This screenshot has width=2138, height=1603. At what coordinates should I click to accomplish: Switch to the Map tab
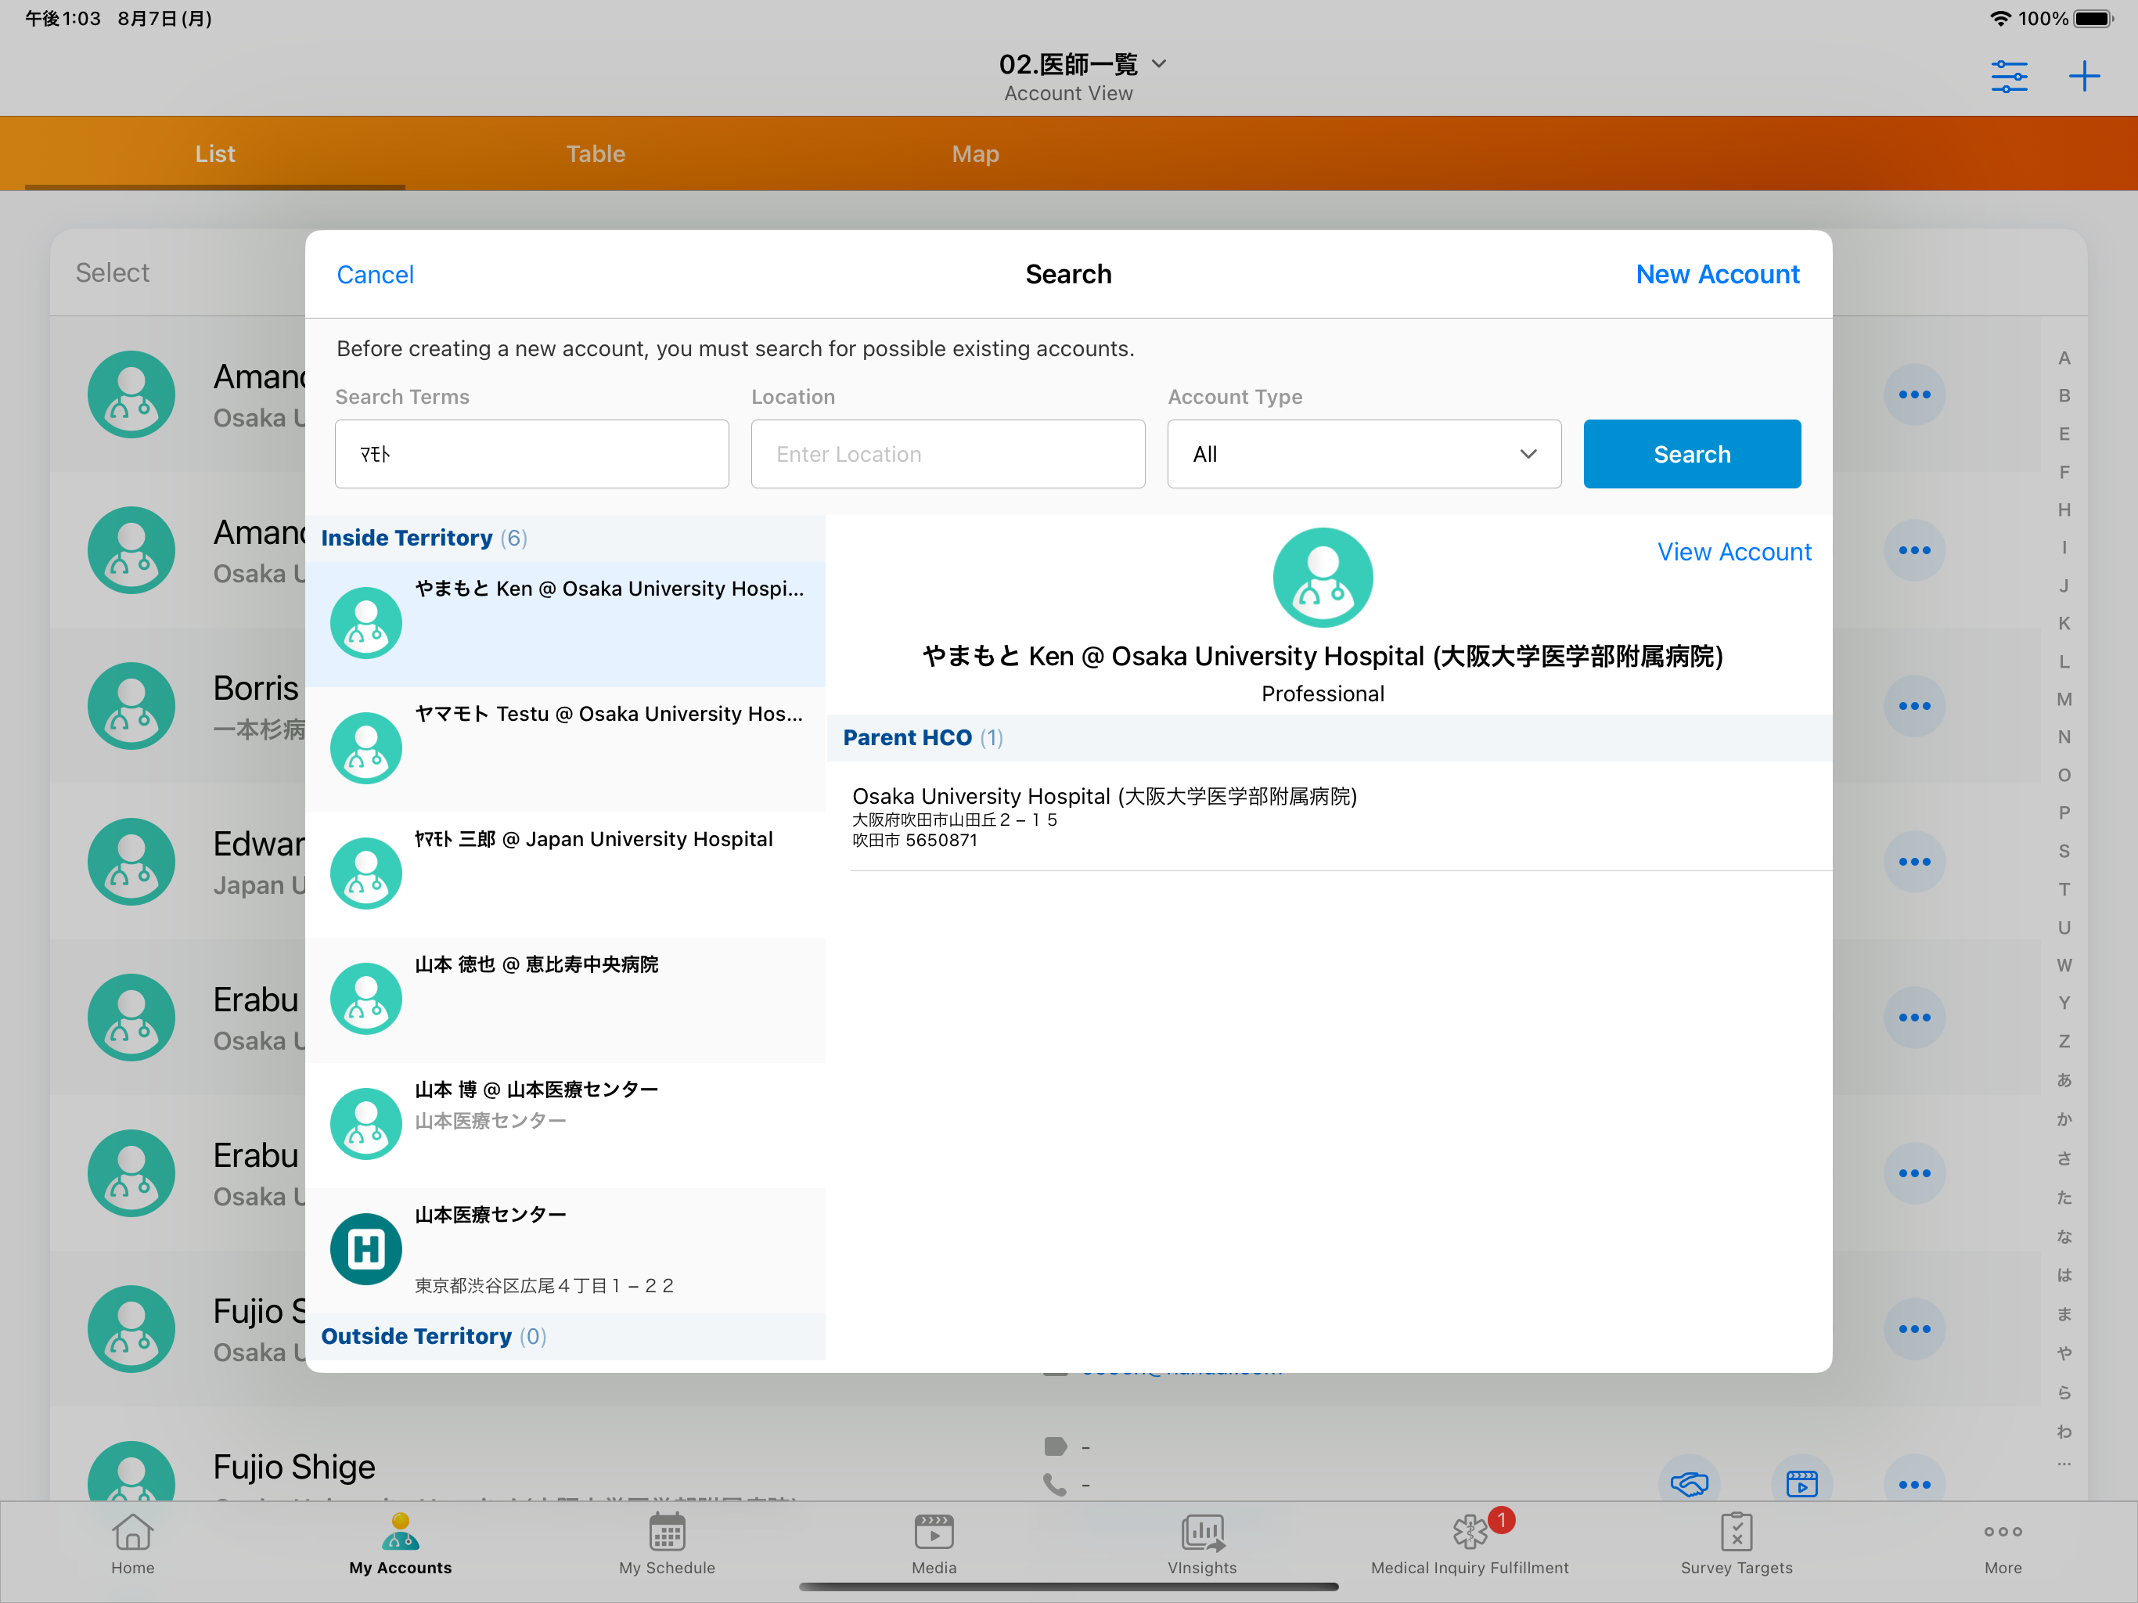tap(974, 153)
